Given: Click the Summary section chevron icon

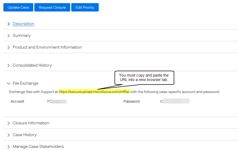Looking at the screenshot, I should click(9, 36).
